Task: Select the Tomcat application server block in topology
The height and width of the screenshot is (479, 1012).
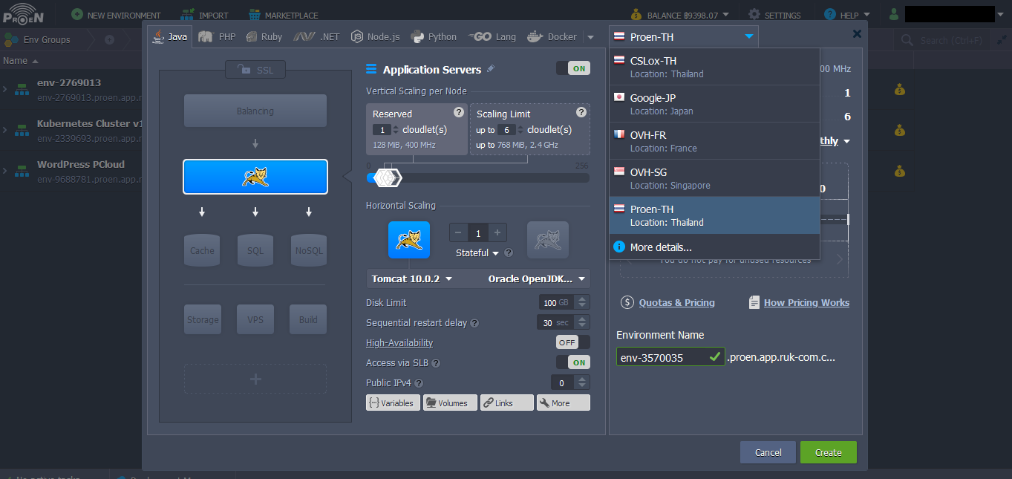Action: 255,177
